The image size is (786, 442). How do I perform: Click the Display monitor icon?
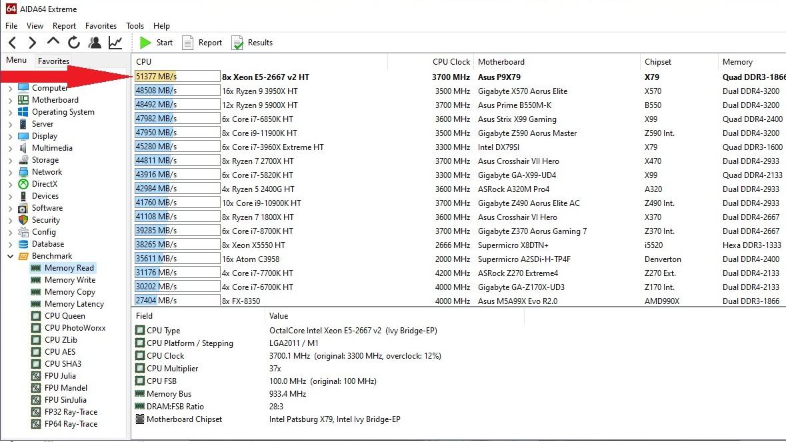(23, 136)
